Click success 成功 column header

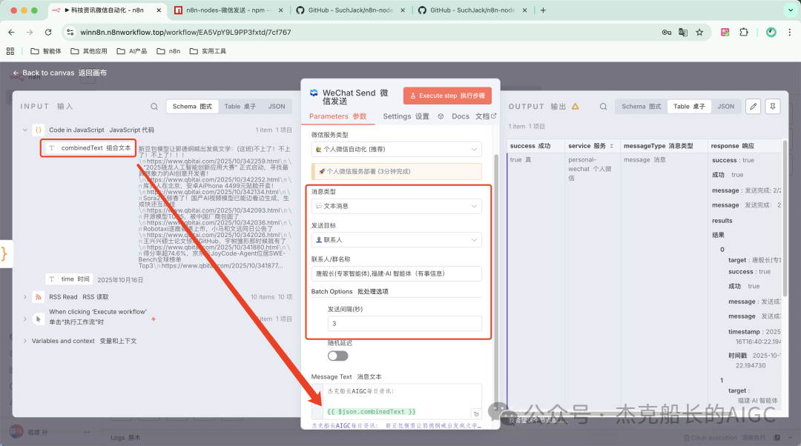pos(535,146)
